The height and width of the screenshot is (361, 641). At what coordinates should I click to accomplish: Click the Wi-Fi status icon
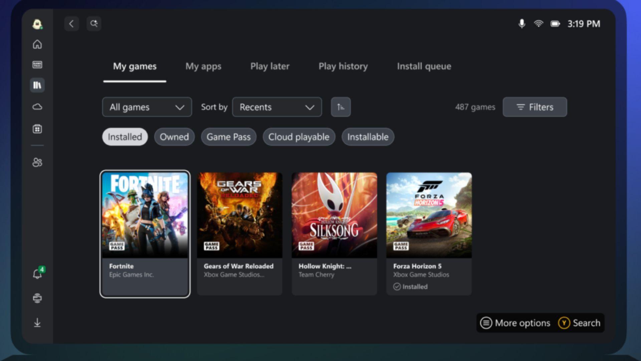[539, 24]
